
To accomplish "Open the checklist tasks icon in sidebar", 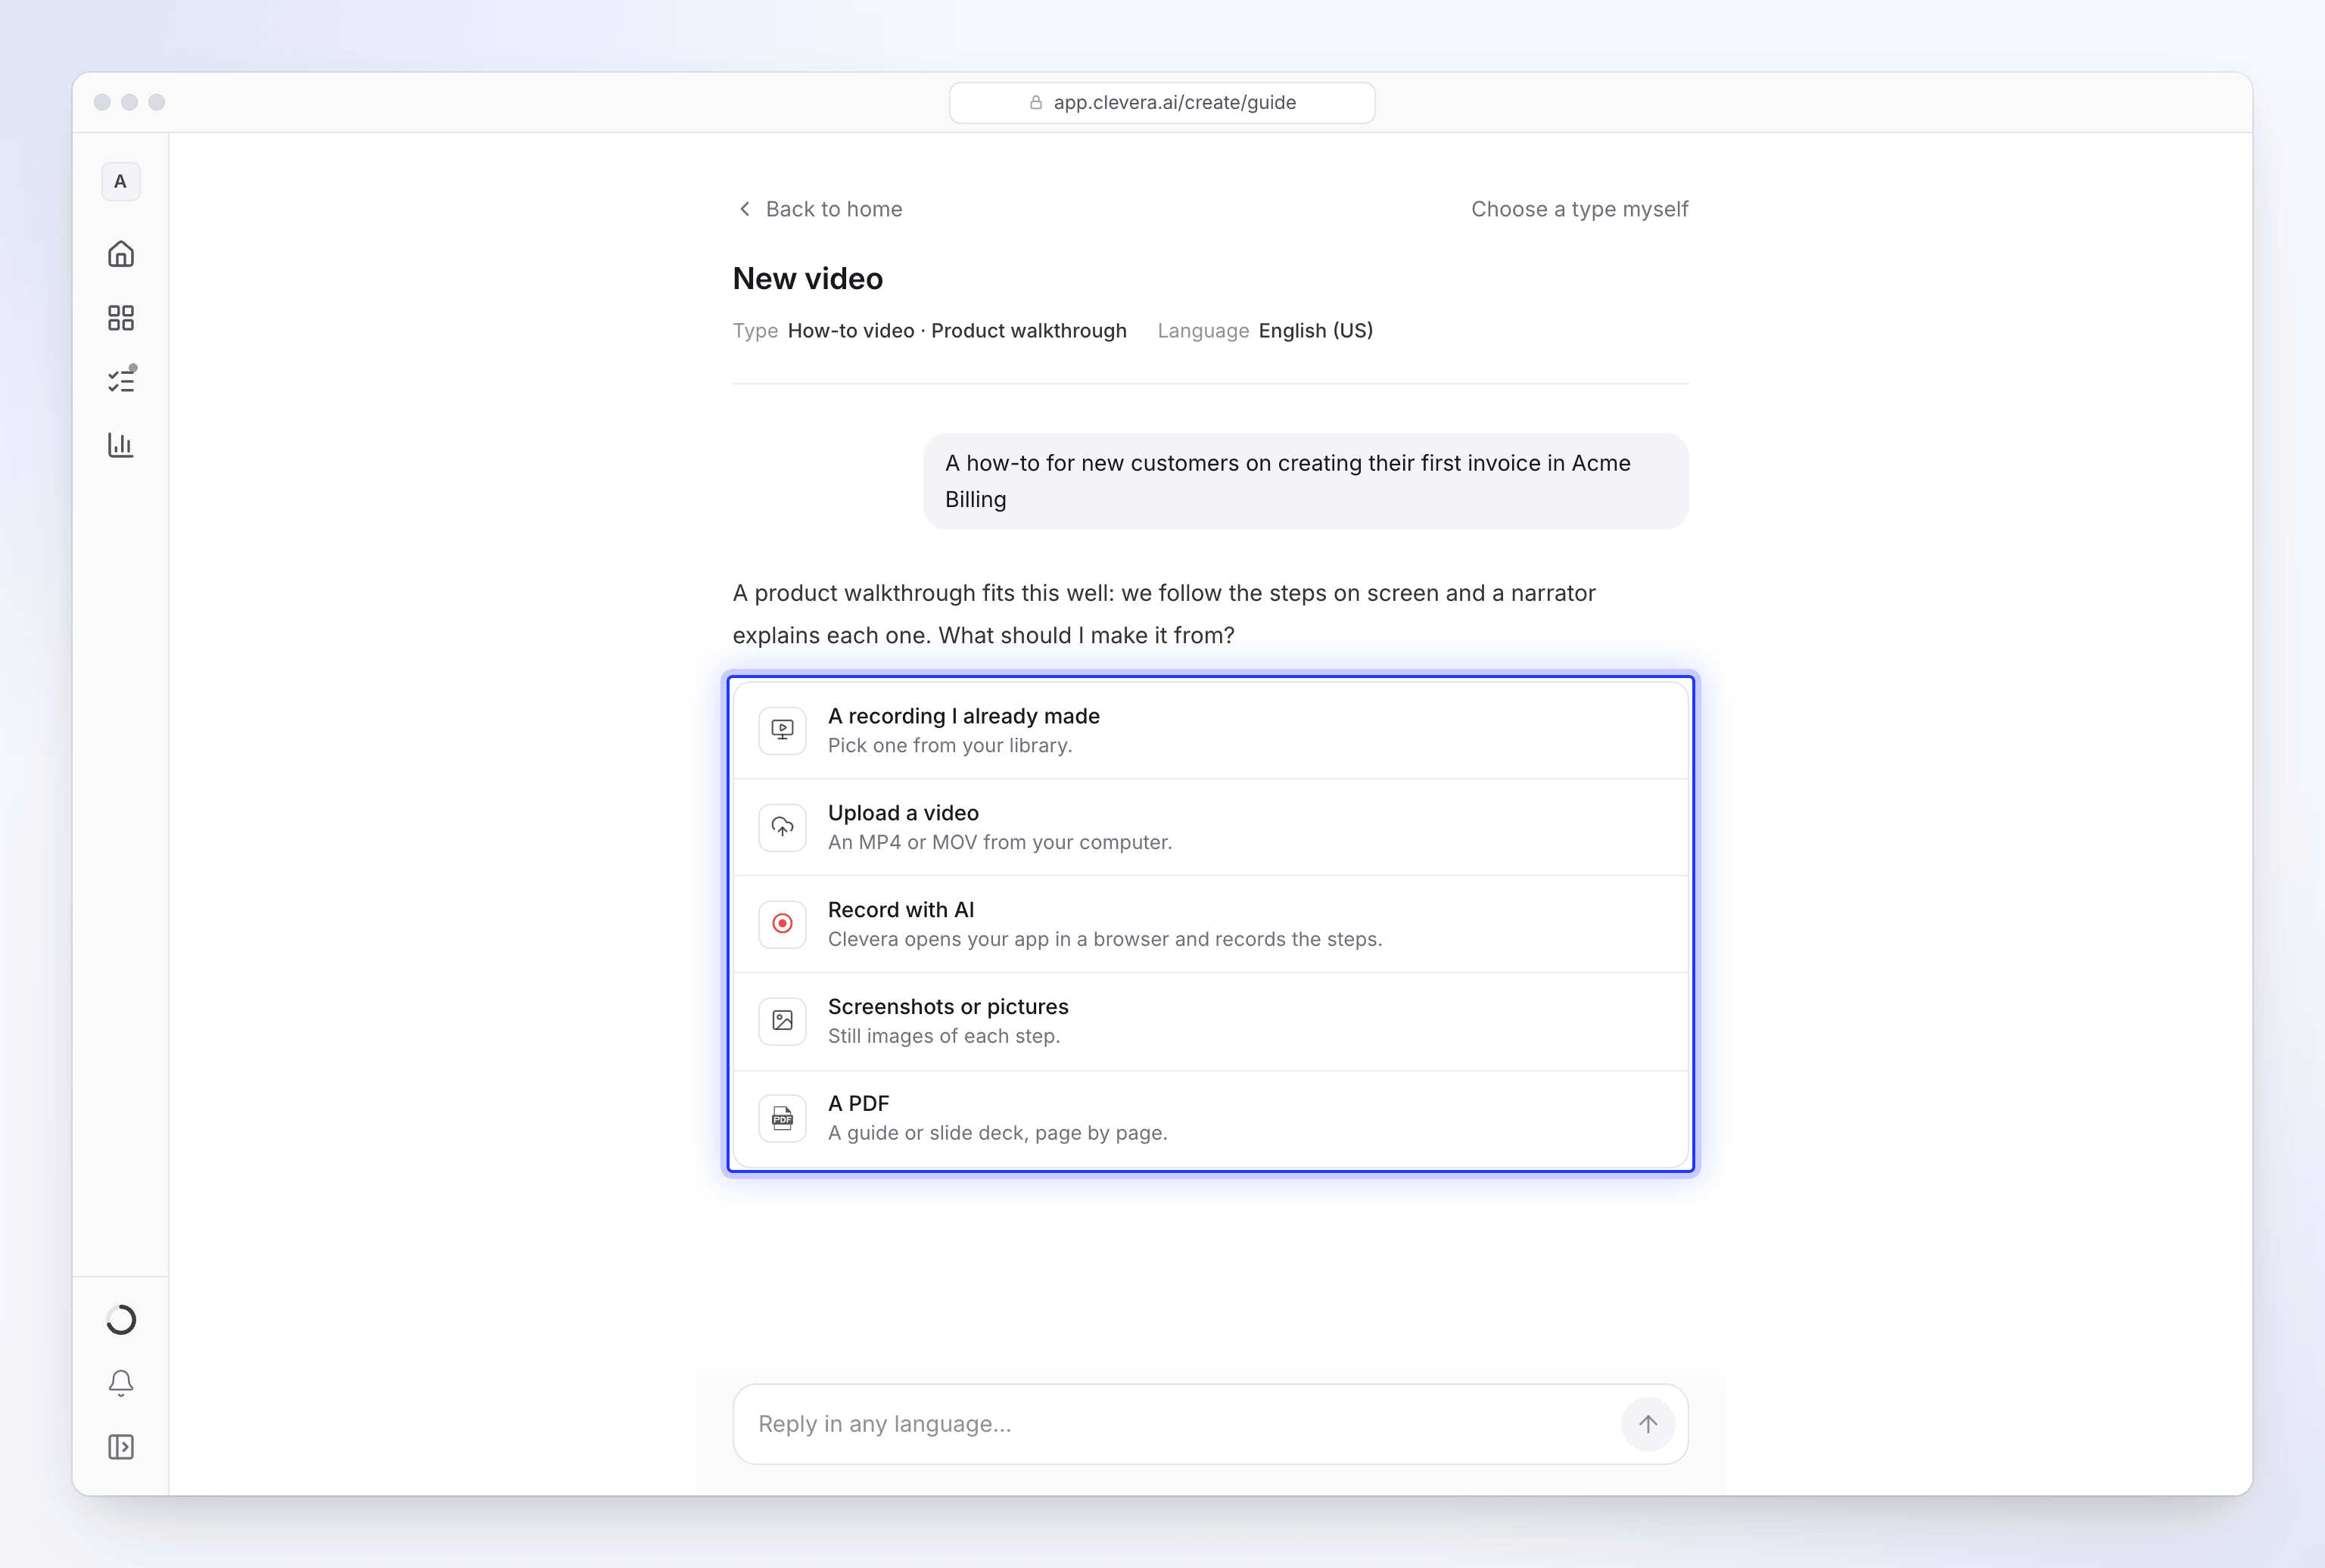I will (121, 380).
